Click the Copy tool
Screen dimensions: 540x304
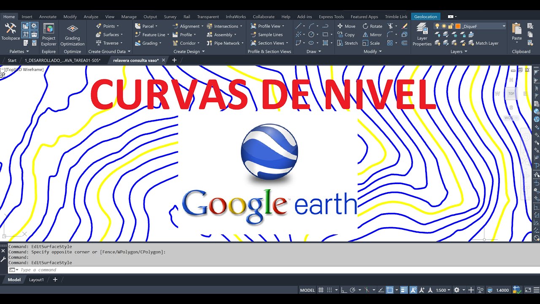[346, 35]
